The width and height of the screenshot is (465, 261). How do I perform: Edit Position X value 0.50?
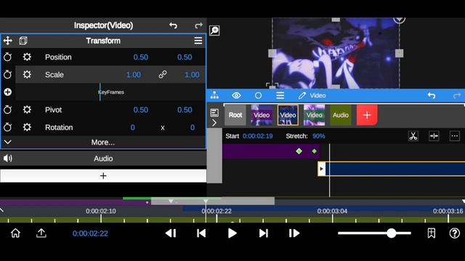[x=140, y=57]
